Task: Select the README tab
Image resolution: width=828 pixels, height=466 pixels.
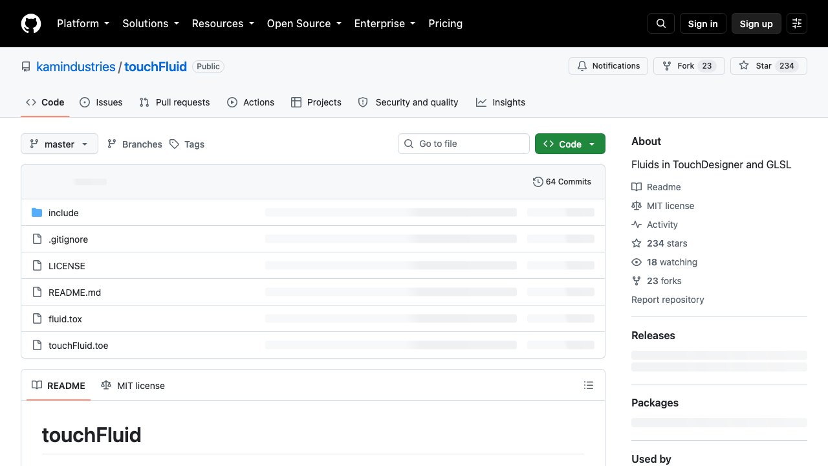Action: pyautogui.click(x=58, y=385)
